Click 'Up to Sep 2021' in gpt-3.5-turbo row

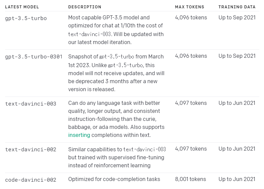(x=237, y=17)
